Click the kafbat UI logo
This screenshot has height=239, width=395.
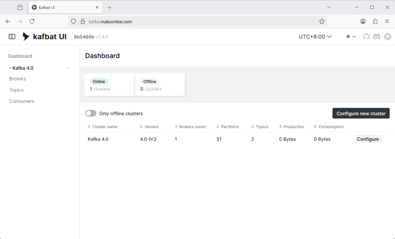(x=44, y=37)
